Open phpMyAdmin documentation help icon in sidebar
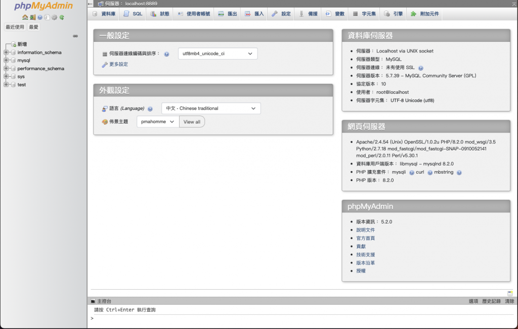This screenshot has height=329, width=518. pos(40,18)
